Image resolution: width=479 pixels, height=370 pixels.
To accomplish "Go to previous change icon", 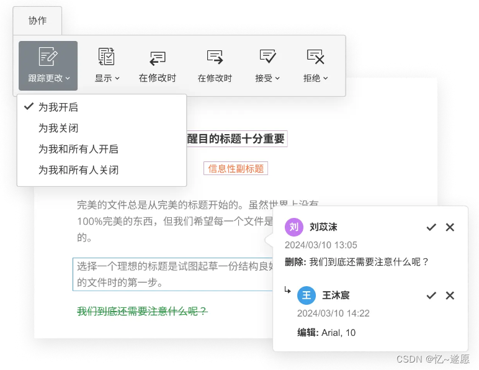I will (158, 58).
